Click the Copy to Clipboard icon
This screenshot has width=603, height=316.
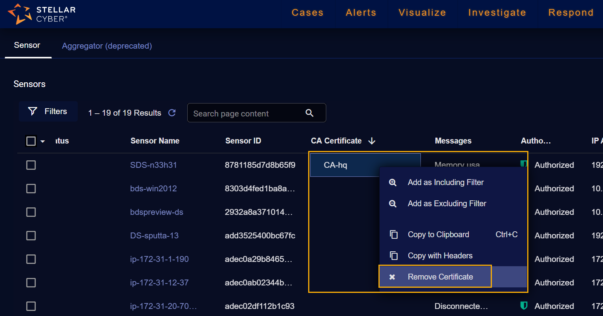393,234
